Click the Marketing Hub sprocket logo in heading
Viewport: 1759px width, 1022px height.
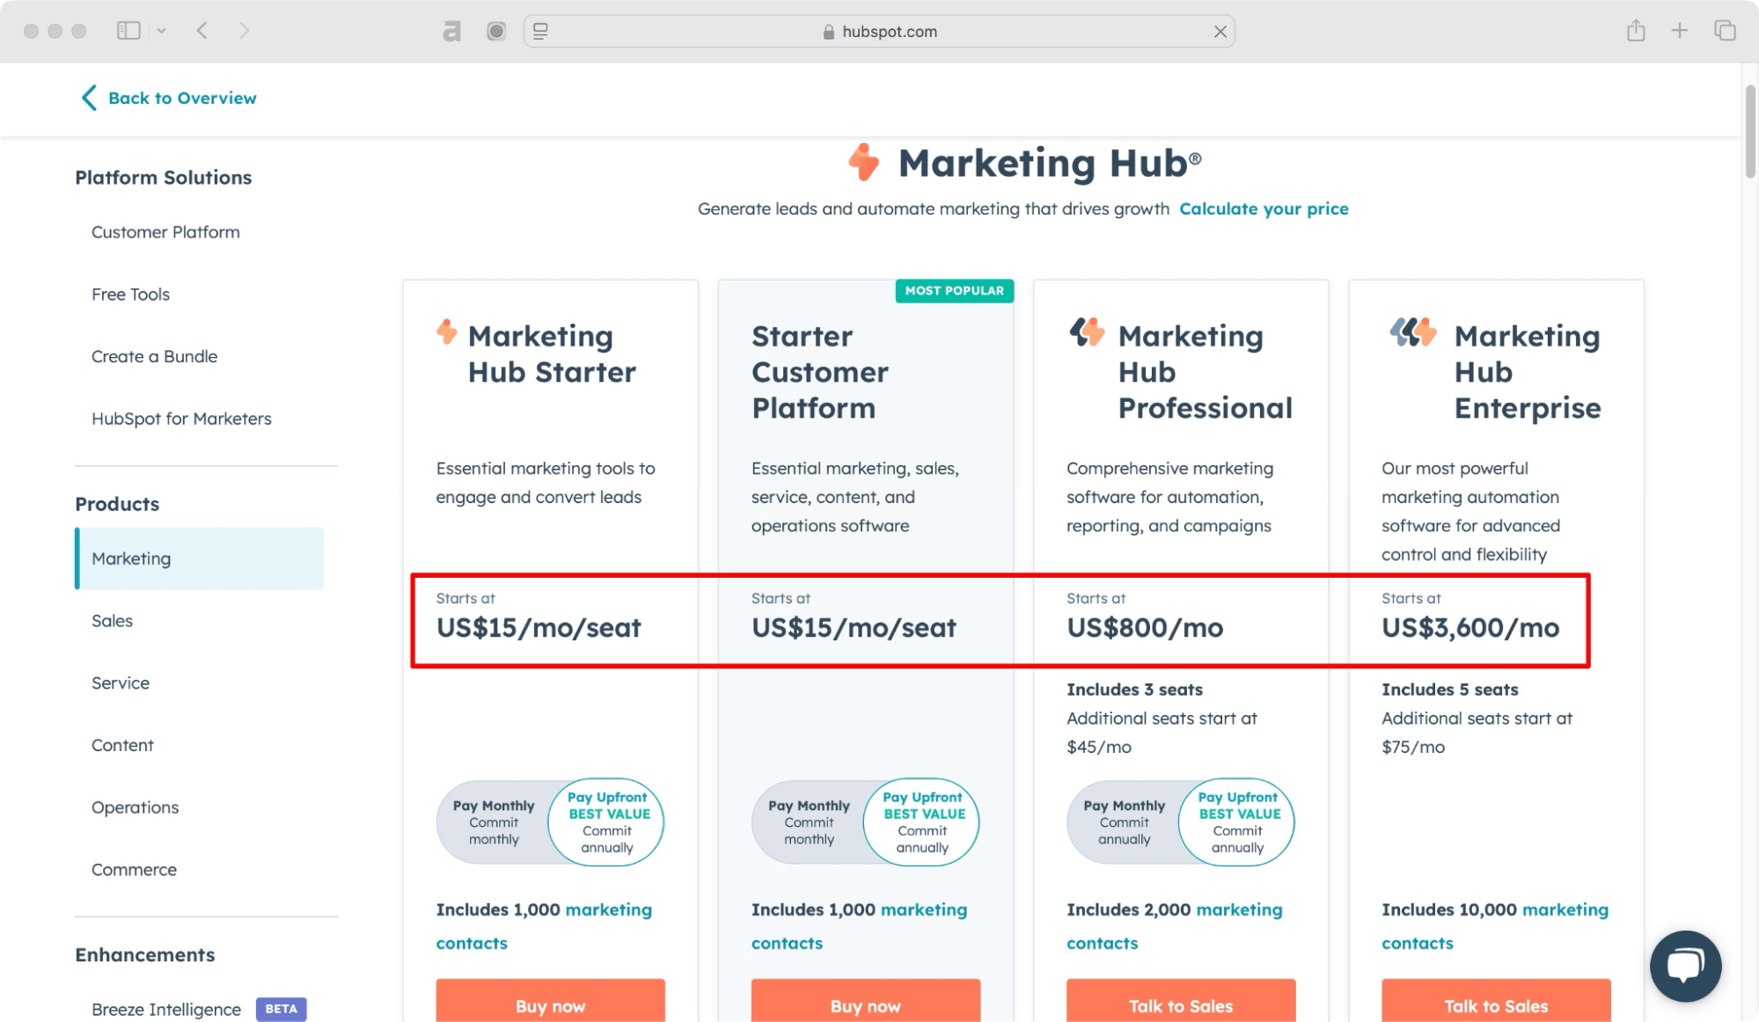864,162
